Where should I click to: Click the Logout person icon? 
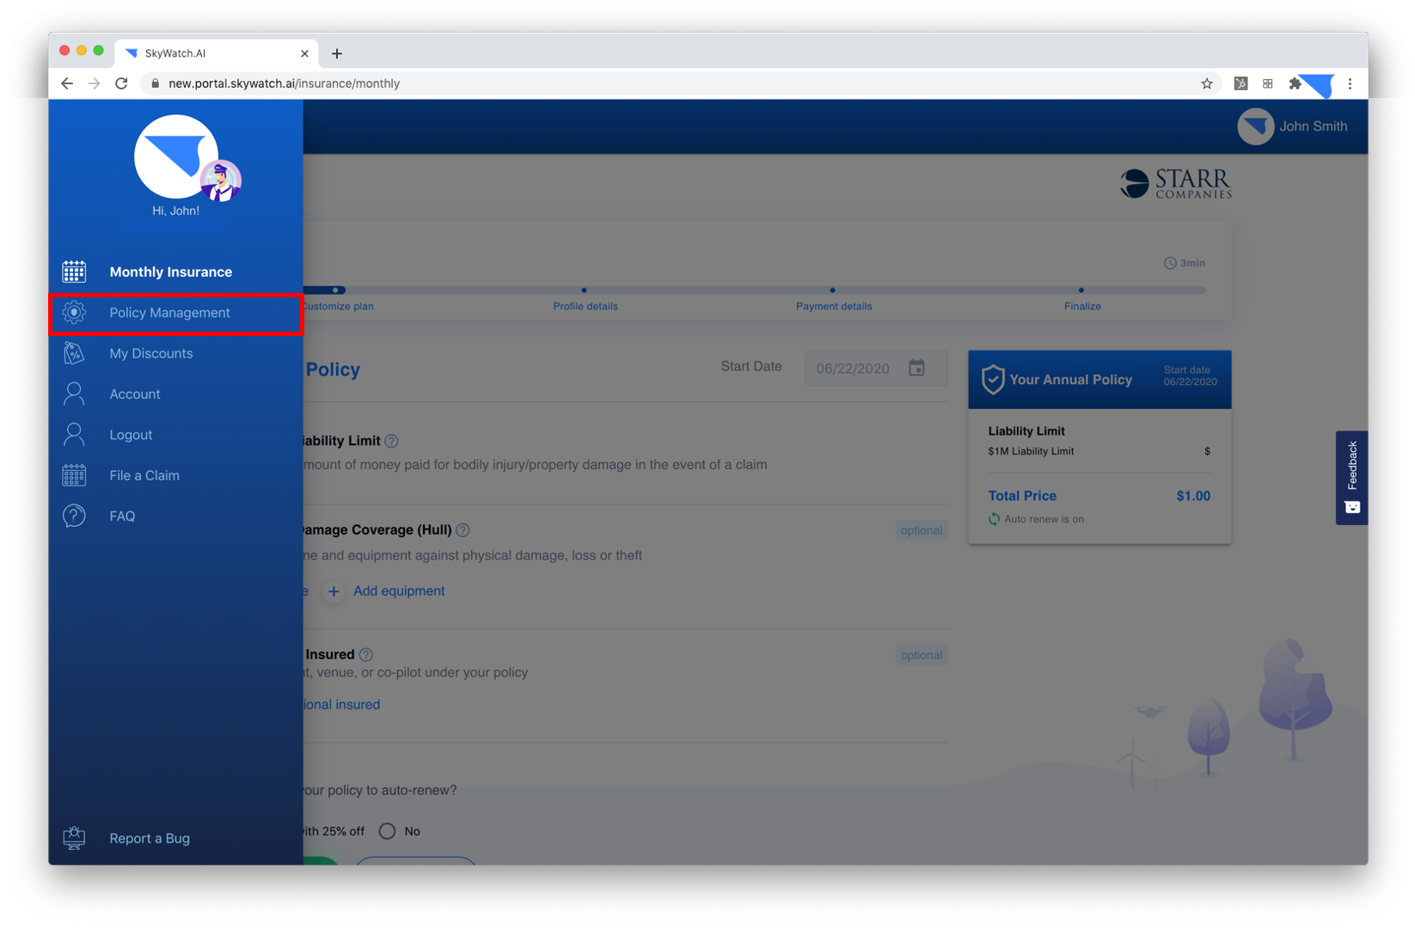74,435
